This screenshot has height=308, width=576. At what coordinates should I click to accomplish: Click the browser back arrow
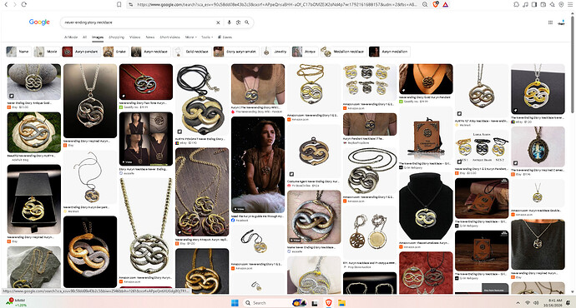point(6,4)
